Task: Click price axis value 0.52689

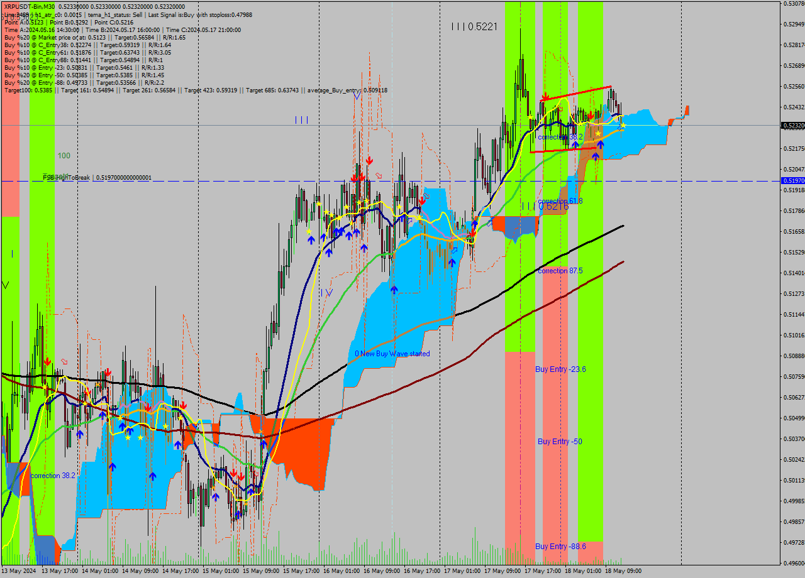Action: pyautogui.click(x=795, y=66)
